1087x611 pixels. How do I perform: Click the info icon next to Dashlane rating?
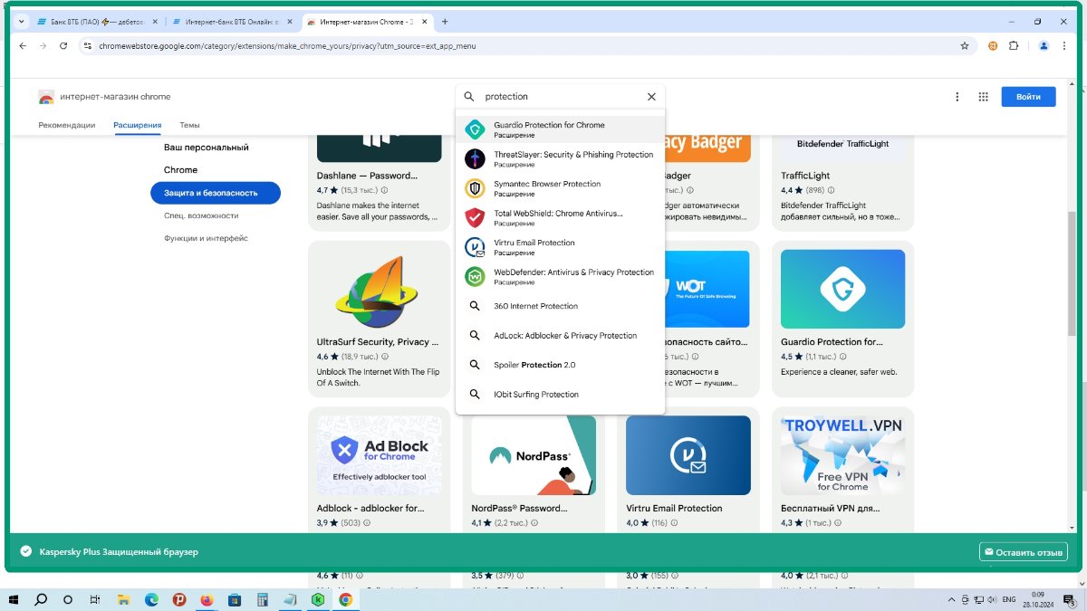point(384,190)
